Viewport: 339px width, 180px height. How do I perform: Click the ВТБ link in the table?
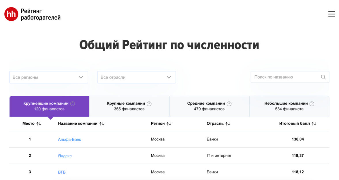point(62,172)
